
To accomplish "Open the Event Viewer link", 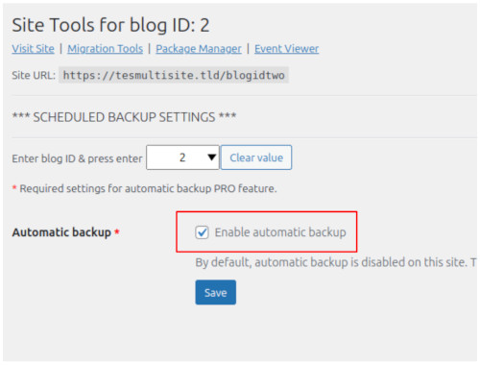I will point(287,49).
